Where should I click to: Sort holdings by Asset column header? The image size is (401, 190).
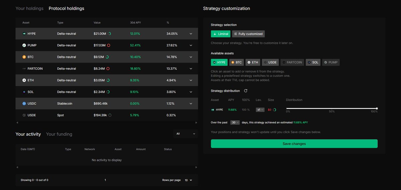point(26,23)
